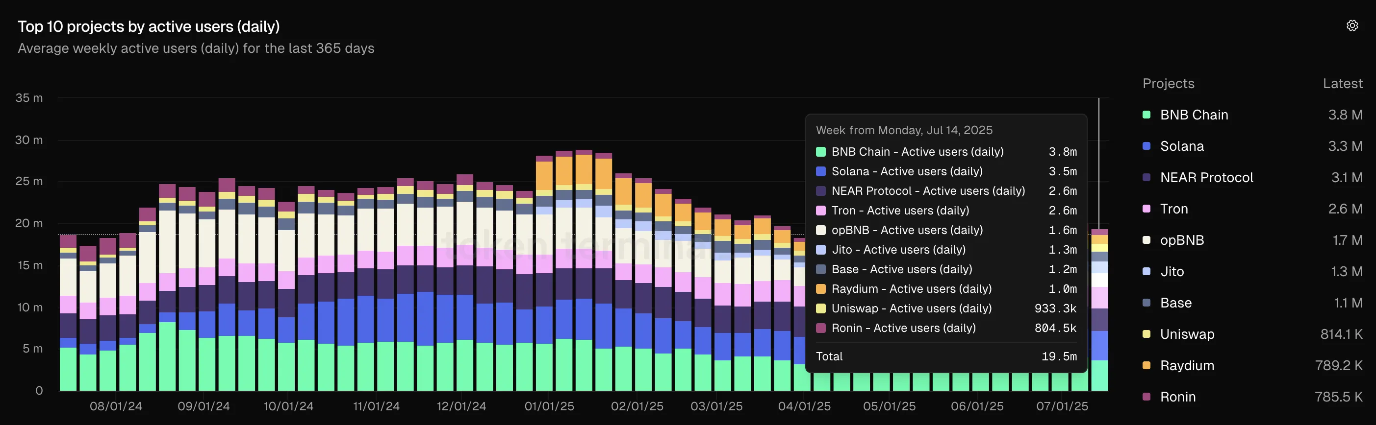Image resolution: width=1376 pixels, height=425 pixels.
Task: Select NEAR Protocol in the Projects list
Action: tap(1206, 178)
